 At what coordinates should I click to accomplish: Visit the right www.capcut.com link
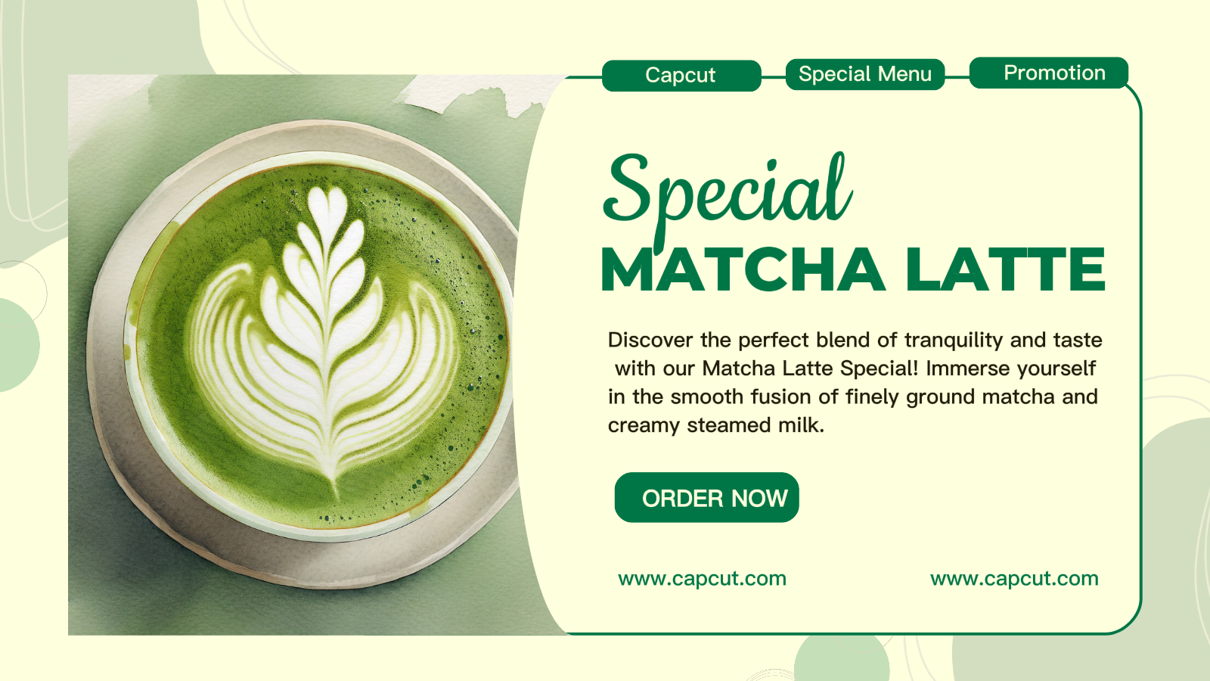click(1014, 578)
